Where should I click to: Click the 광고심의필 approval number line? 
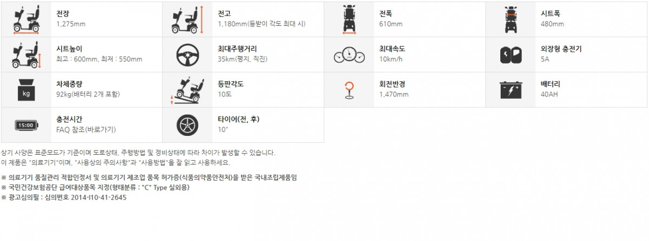(64, 197)
